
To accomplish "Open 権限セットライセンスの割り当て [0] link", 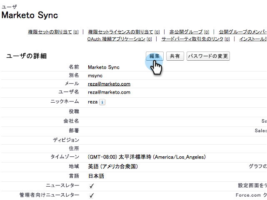I will (x=124, y=32).
